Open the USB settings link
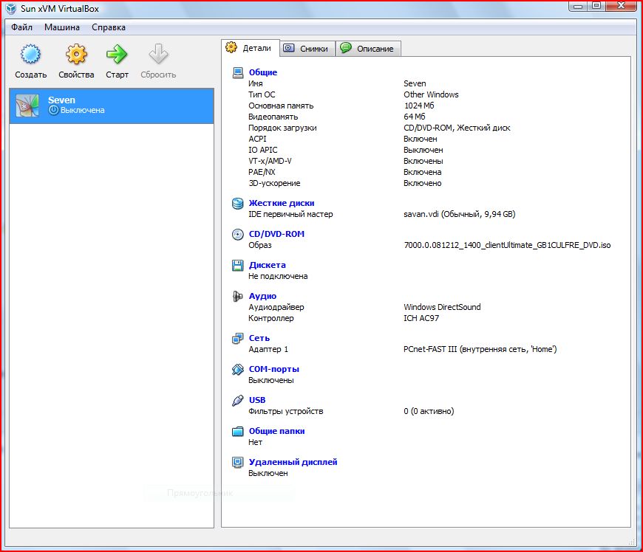This screenshot has height=552, width=643. (257, 400)
